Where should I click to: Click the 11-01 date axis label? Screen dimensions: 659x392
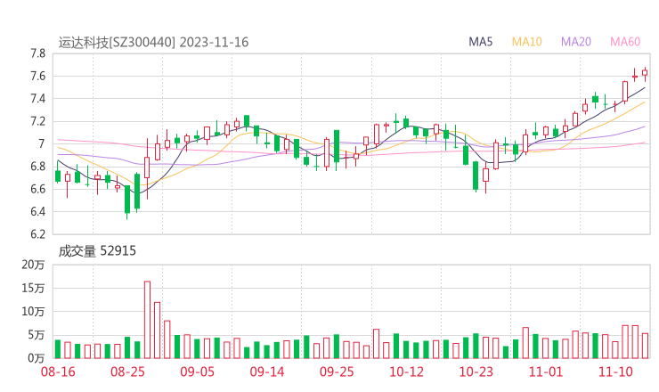pyautogui.click(x=546, y=372)
